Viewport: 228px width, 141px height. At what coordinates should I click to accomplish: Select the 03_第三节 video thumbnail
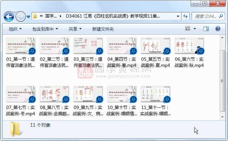[x=88, y=46]
